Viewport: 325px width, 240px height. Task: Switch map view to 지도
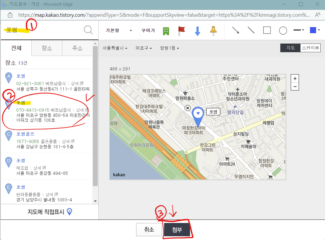coord(290,48)
